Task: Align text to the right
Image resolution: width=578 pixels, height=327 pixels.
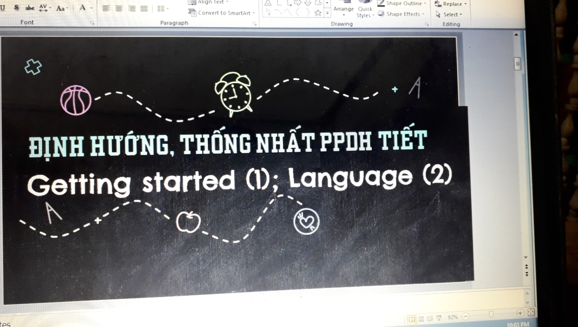Action: coord(131,8)
